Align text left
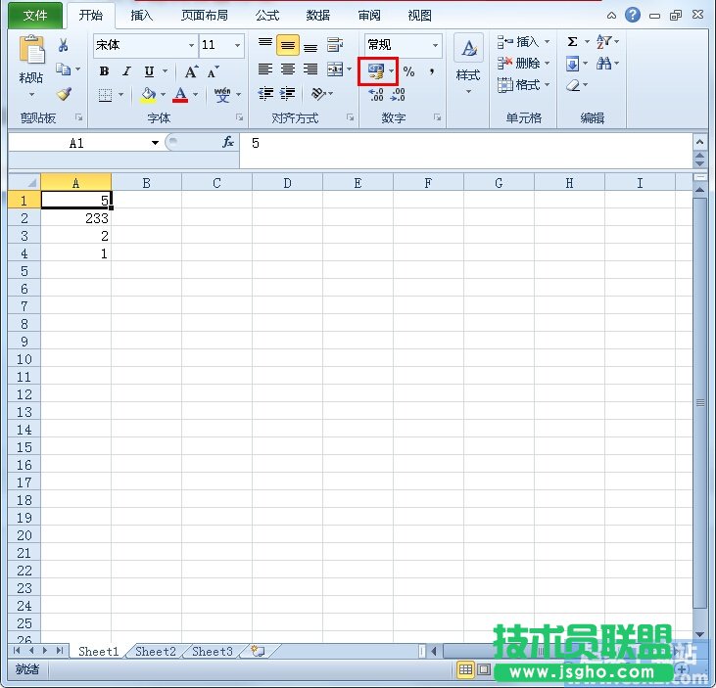The image size is (716, 688). tap(265, 69)
